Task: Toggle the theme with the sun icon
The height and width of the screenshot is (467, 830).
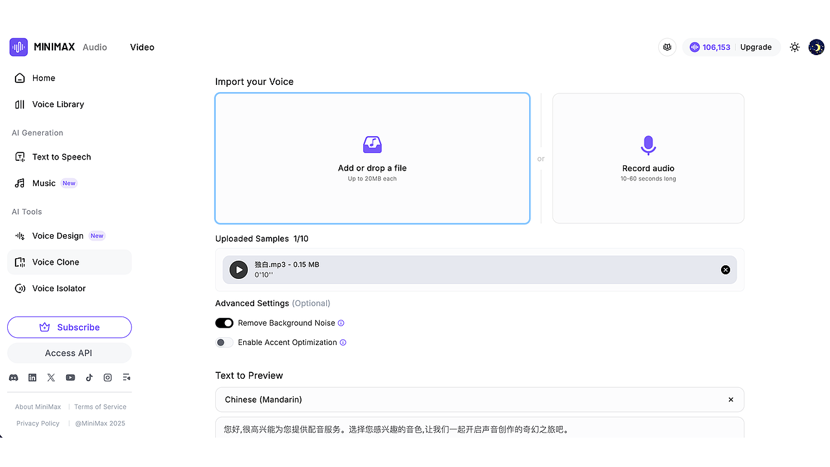Action: coord(794,47)
